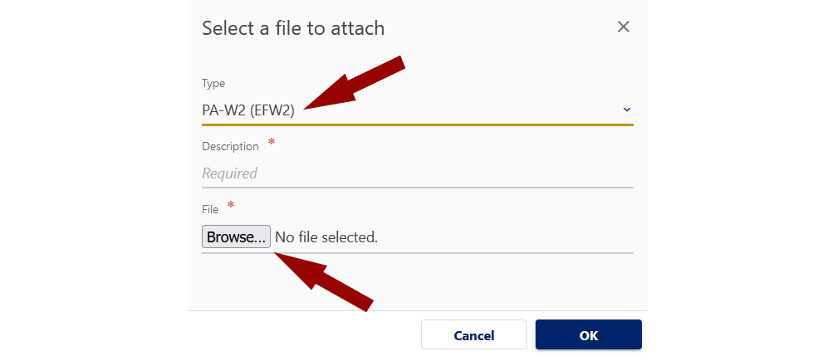Image resolution: width=837 pixels, height=356 pixels.
Task: Click the Type field label
Action: (x=213, y=83)
